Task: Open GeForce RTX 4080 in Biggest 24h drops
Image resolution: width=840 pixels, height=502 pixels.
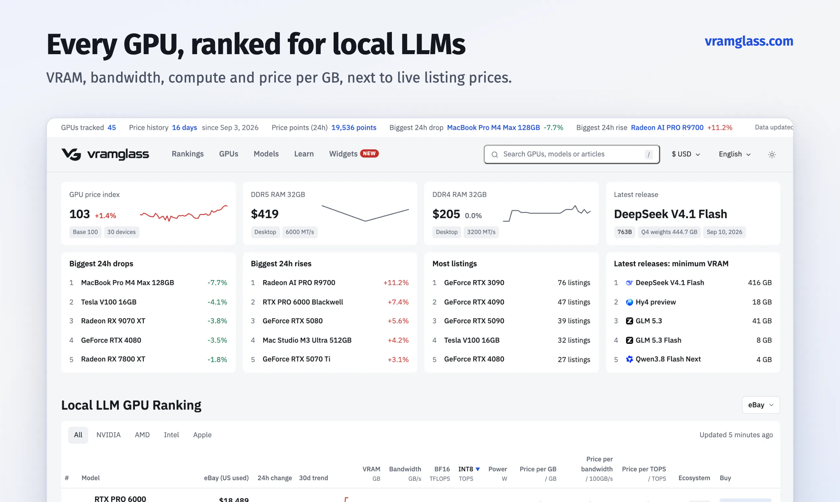Action: pos(111,340)
